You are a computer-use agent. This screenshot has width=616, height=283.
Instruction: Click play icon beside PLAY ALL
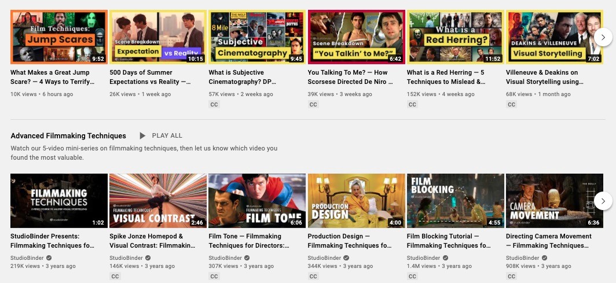[142, 136]
